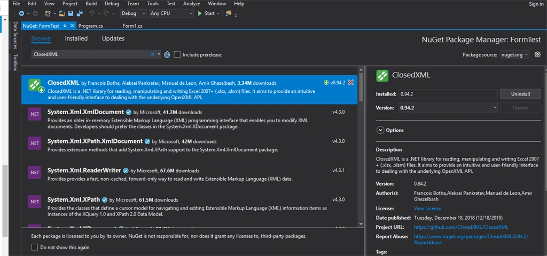Screen dimensions: 547x256
Task: Open the Package source nuget.org dropdown
Action: pos(514,55)
